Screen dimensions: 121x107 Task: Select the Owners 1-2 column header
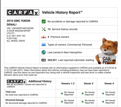point(68,83)
